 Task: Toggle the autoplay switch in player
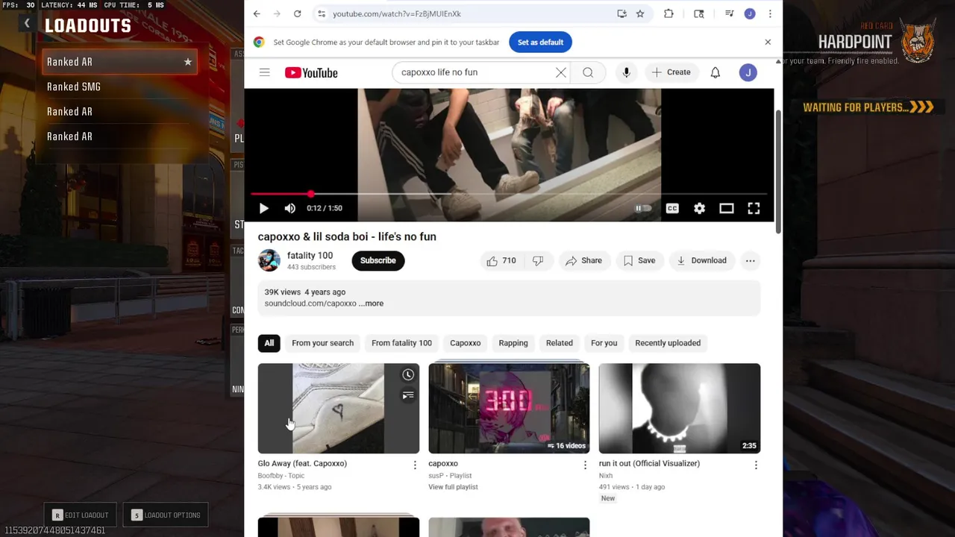point(643,208)
